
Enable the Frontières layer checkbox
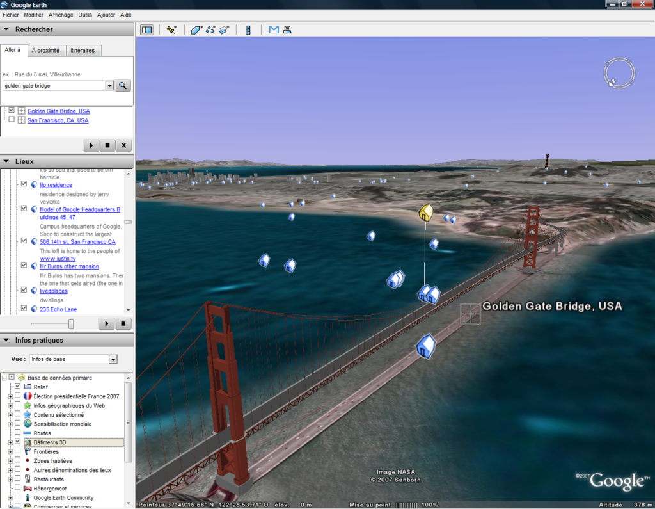click(x=17, y=451)
